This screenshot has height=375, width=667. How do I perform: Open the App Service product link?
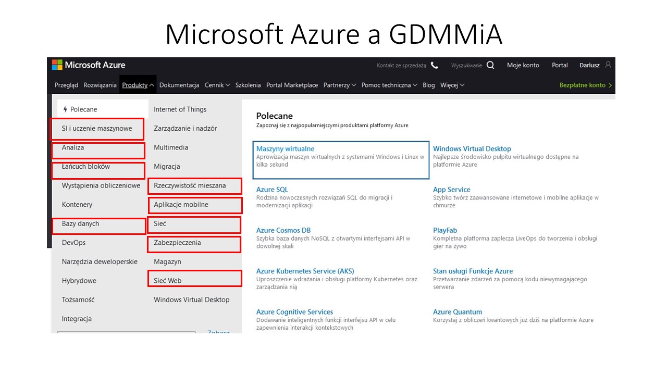[x=452, y=190]
